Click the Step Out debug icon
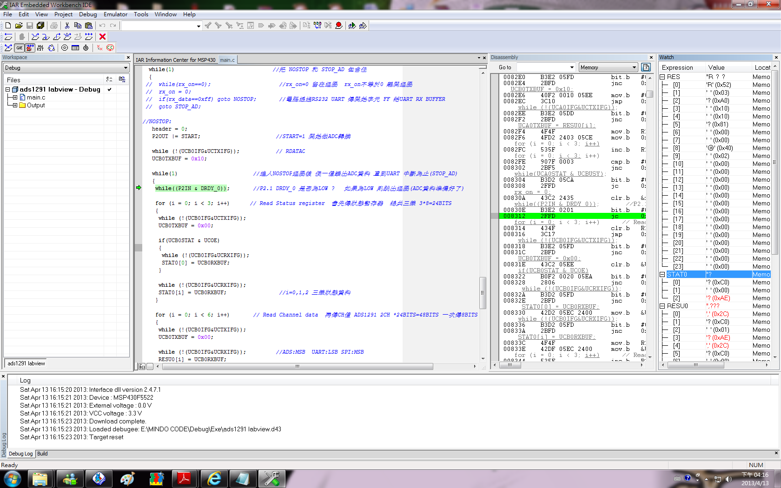 pos(57,37)
